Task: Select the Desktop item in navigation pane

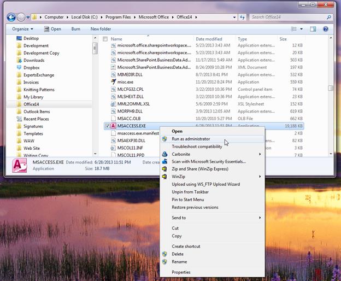Action: [x=31, y=38]
